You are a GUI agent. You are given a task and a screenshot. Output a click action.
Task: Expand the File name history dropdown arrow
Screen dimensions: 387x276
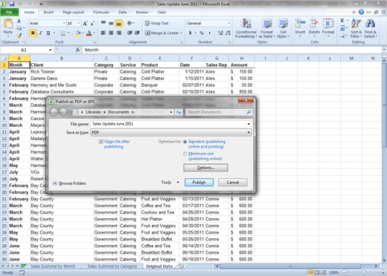pos(249,124)
